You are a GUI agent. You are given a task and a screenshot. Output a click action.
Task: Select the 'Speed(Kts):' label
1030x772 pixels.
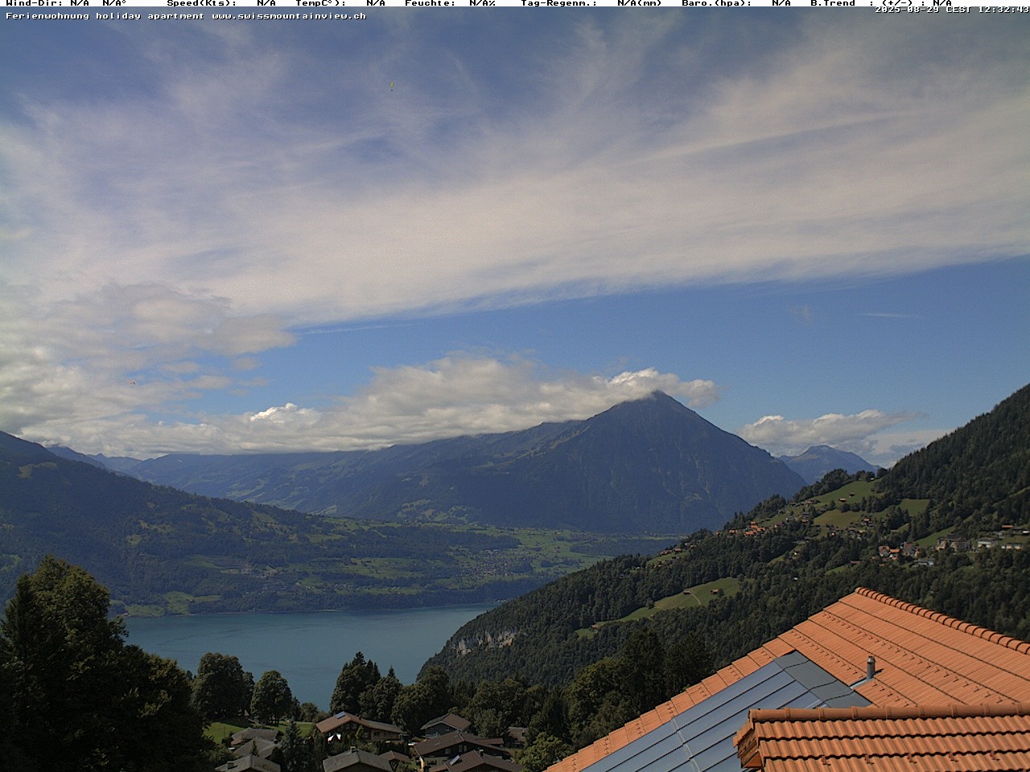[202, 3]
